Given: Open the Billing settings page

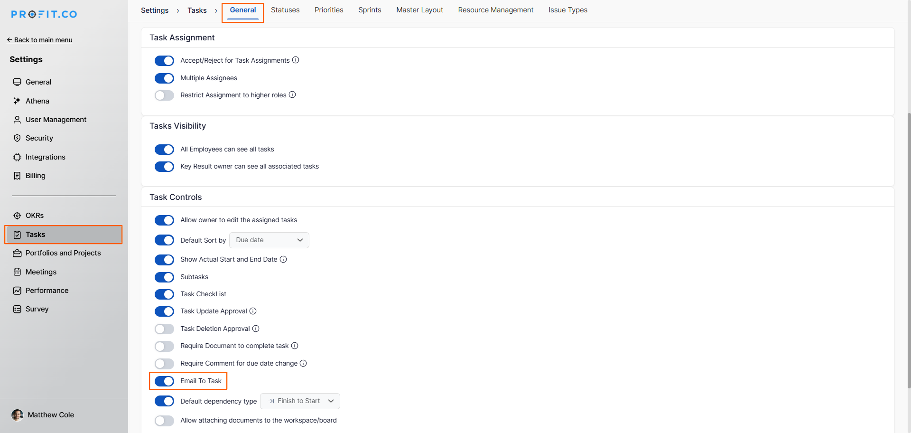Looking at the screenshot, I should pyautogui.click(x=36, y=176).
